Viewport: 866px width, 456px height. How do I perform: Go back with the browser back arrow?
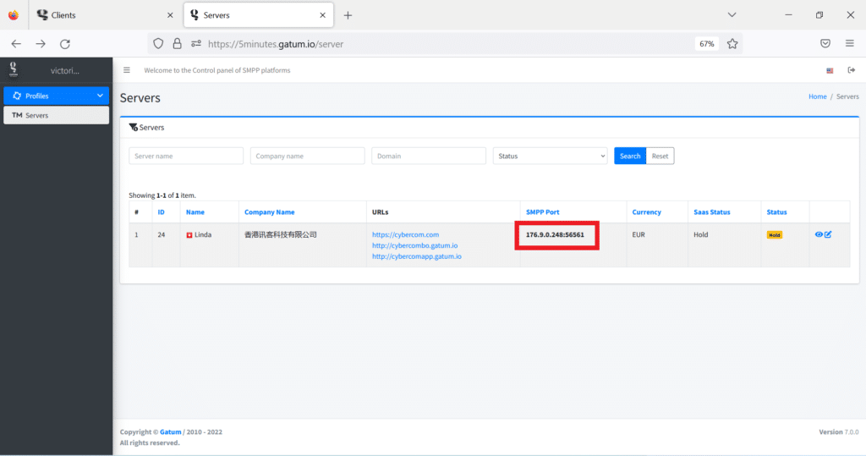[16, 44]
